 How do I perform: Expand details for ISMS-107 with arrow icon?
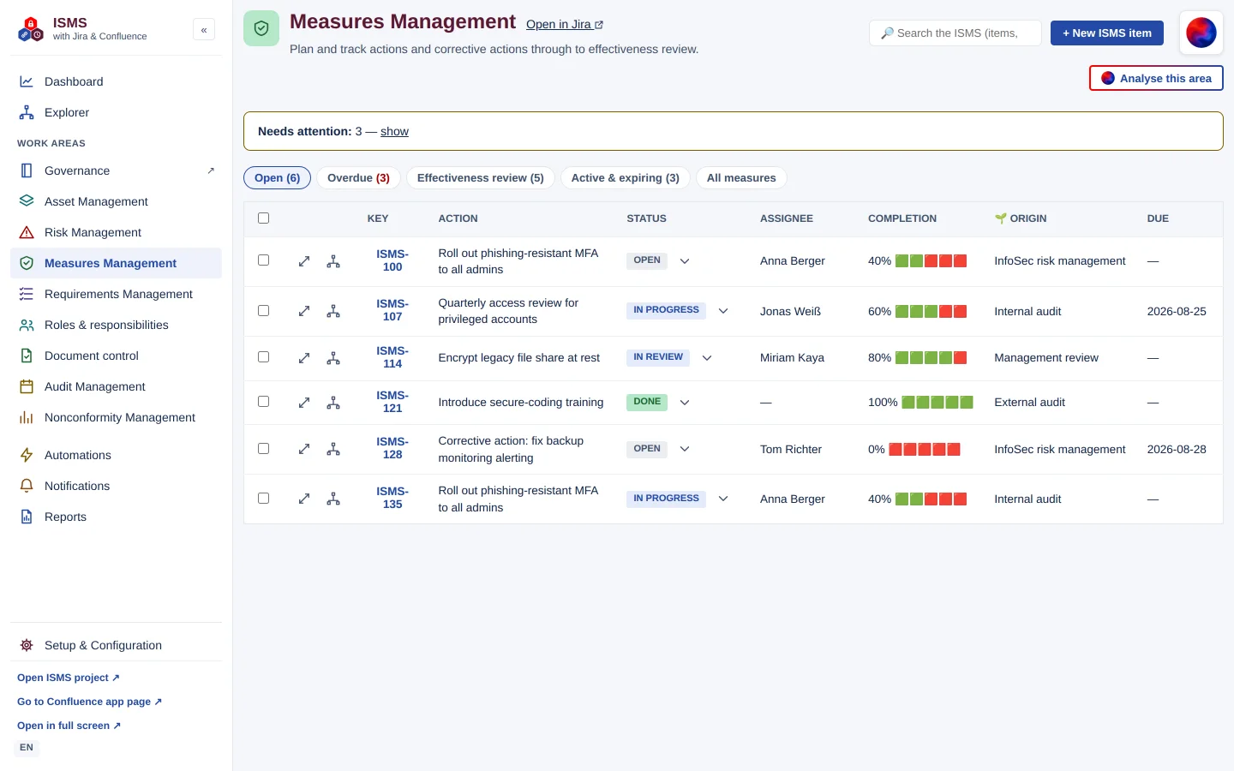click(x=304, y=311)
